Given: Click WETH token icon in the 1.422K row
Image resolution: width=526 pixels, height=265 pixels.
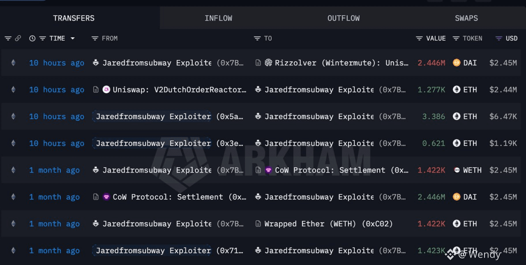Looking at the screenshot, I should [457, 170].
